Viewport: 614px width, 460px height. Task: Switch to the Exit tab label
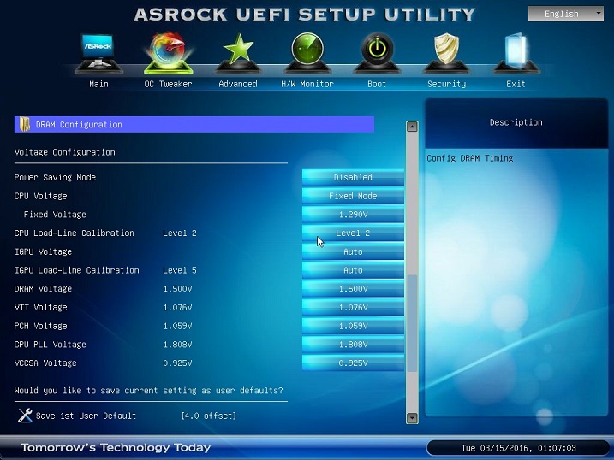tap(516, 84)
